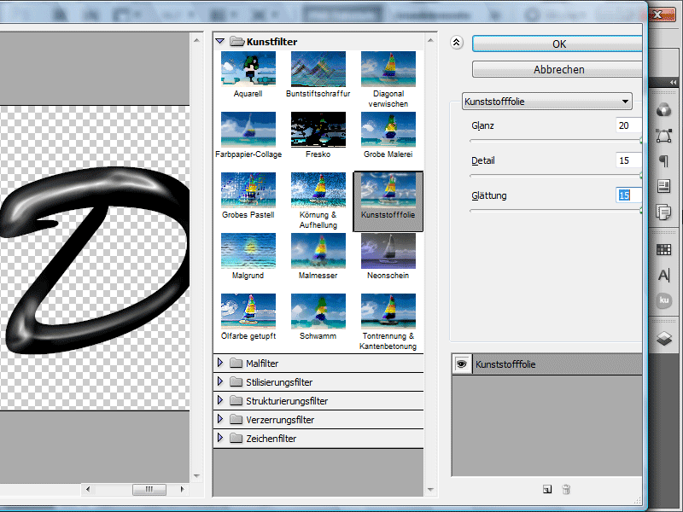The image size is (683, 512).
Task: Click the Abbrechen button
Action: 557,70
